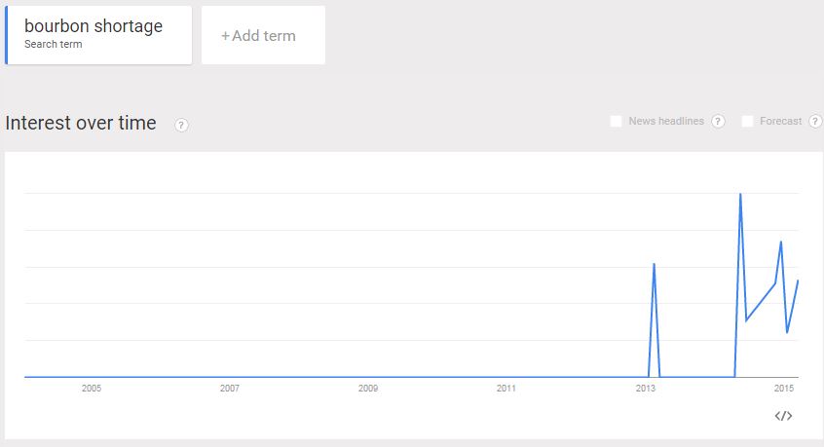
Task: Click the 2007 label on x-axis
Action: click(x=230, y=389)
